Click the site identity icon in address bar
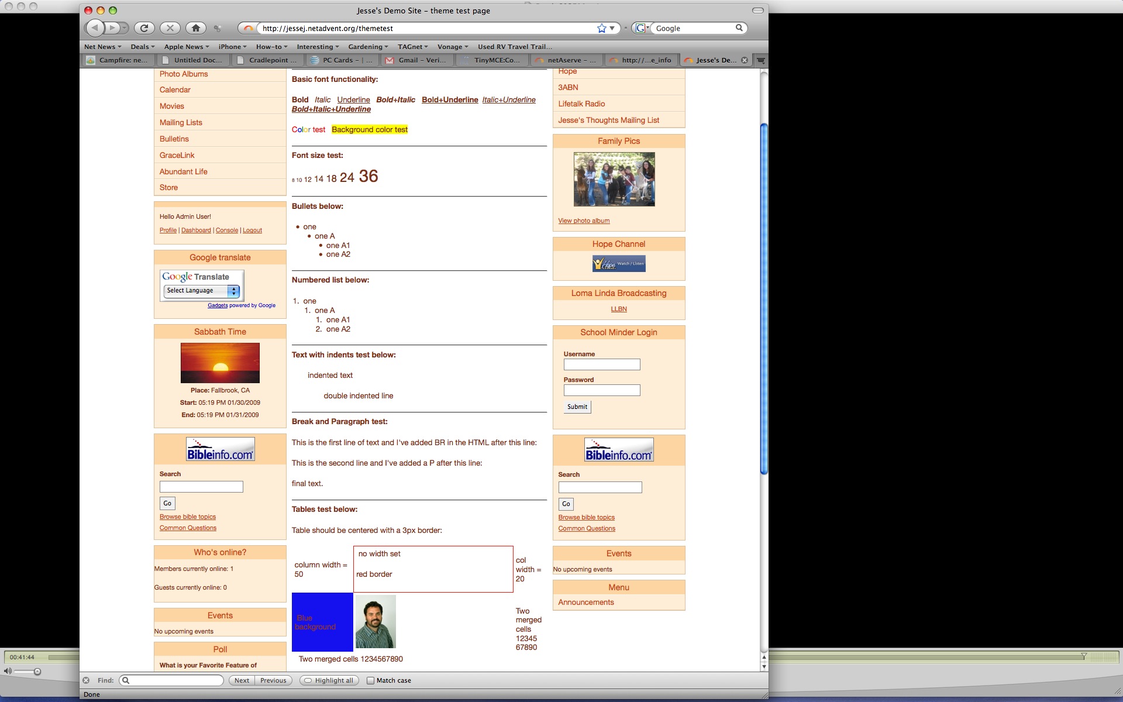 (249, 28)
